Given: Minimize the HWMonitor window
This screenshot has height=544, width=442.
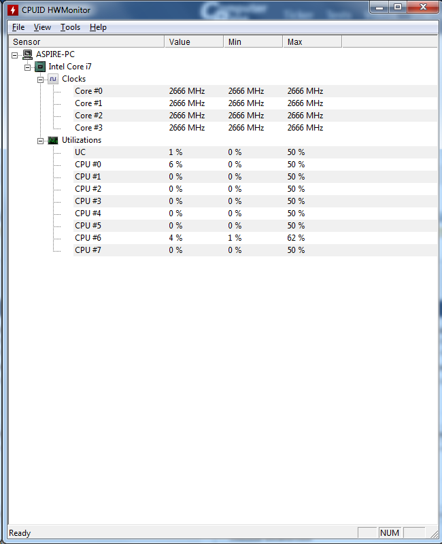Looking at the screenshot, I should tap(379, 7).
